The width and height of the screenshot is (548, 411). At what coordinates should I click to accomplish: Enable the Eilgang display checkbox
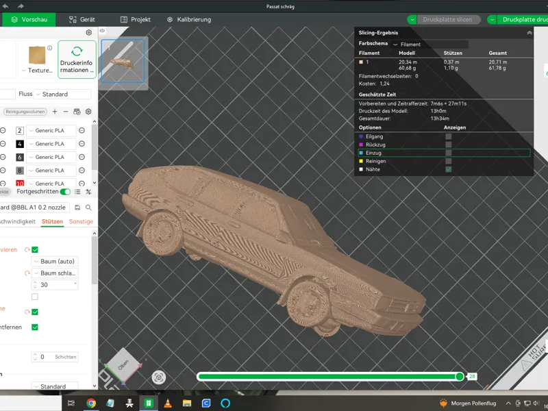449,136
